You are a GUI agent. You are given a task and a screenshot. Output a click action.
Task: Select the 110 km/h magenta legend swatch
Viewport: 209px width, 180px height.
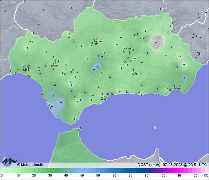[x=178, y=170]
